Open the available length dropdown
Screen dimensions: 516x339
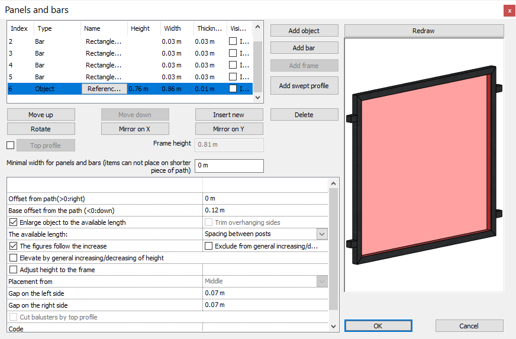[x=322, y=234]
